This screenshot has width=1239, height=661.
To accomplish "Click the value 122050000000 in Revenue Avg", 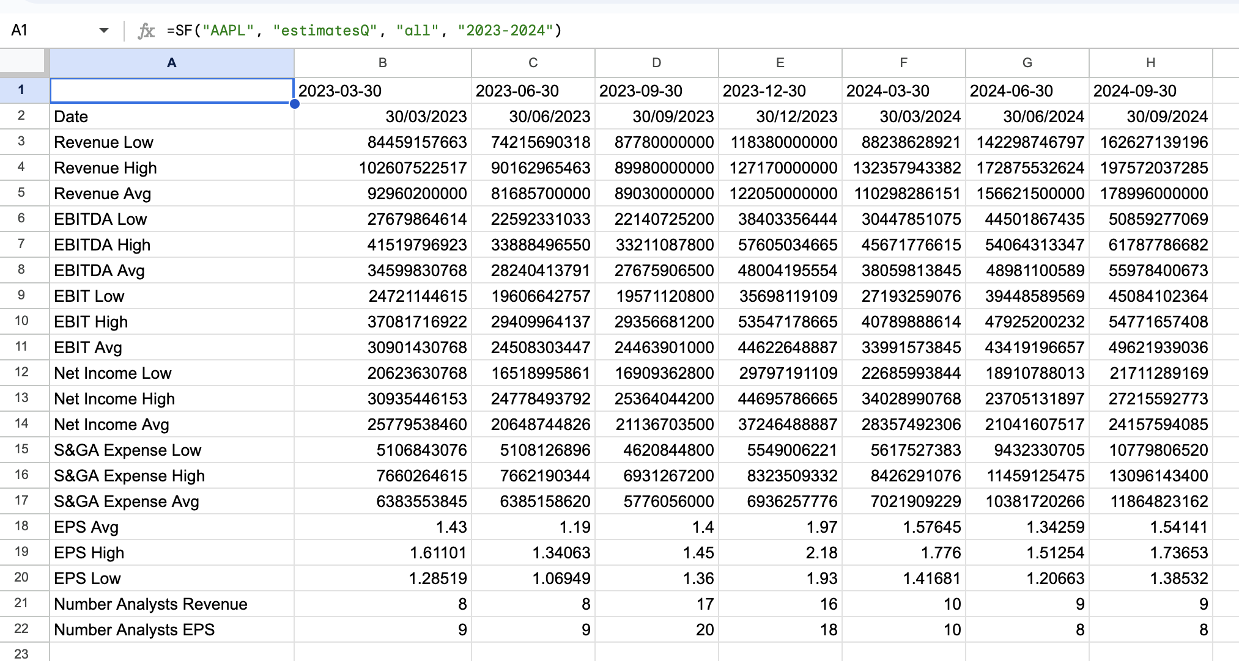I will pyautogui.click(x=783, y=194).
